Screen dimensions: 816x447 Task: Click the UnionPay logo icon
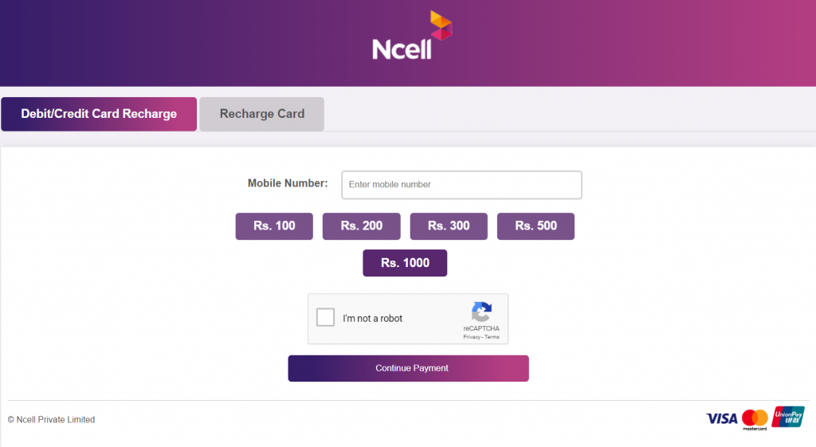787,417
